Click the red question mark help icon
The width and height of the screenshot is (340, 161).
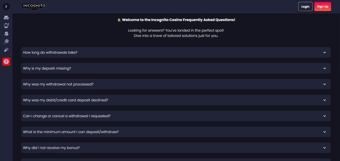coord(6,62)
